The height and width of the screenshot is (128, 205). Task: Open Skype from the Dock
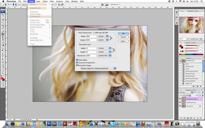click(112, 124)
